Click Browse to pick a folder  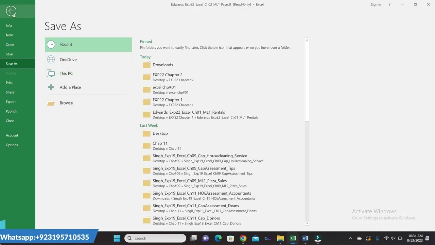(x=88, y=103)
